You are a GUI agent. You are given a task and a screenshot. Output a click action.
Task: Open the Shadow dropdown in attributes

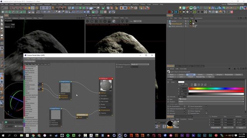pos(211,102)
